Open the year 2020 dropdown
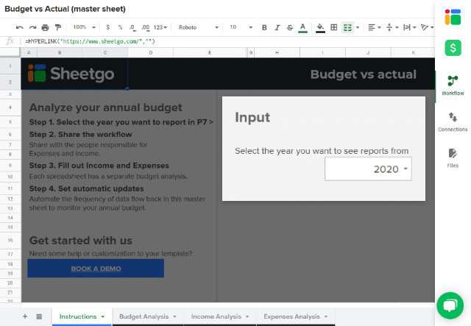The height and width of the screenshot is (326, 471). (368, 169)
